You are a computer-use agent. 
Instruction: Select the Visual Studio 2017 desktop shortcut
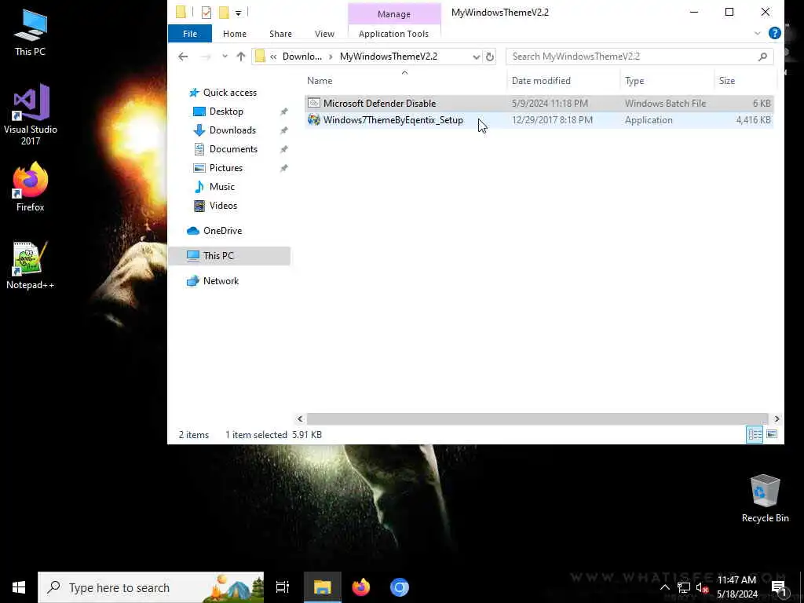pyautogui.click(x=31, y=115)
